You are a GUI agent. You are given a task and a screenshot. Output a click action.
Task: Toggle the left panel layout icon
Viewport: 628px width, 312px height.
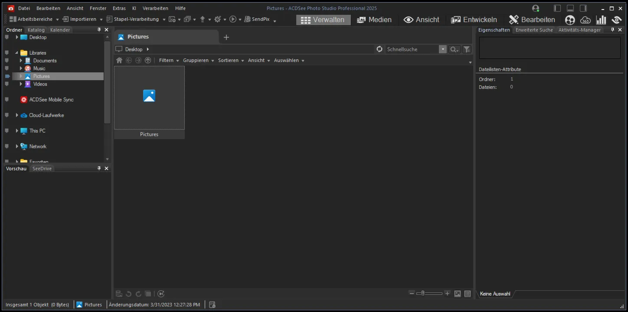[x=557, y=8]
